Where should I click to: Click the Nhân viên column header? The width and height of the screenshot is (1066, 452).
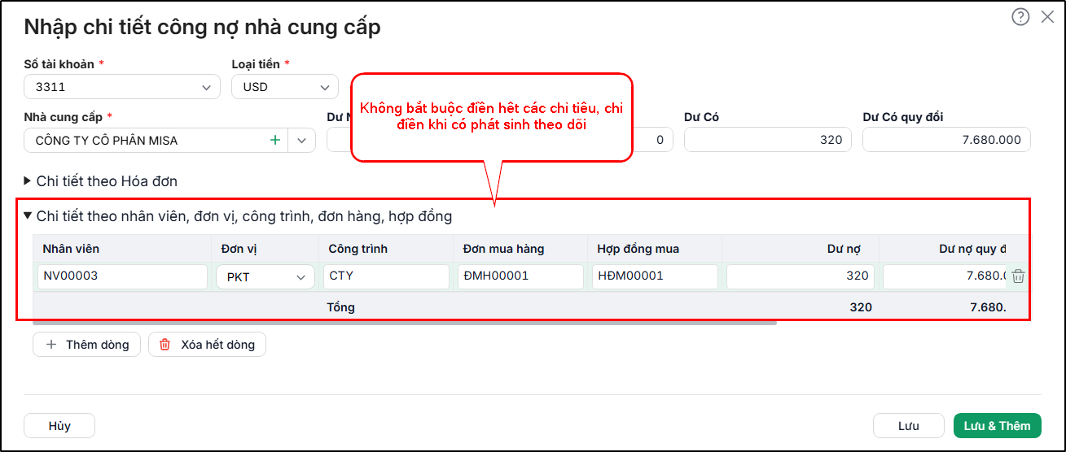click(122, 249)
